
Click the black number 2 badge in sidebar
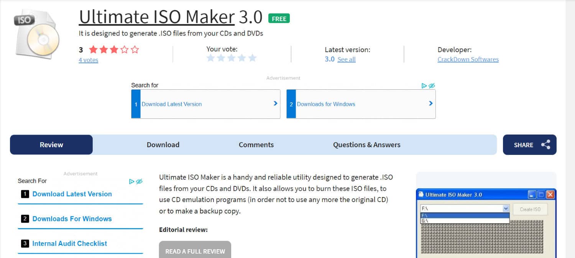(x=25, y=219)
